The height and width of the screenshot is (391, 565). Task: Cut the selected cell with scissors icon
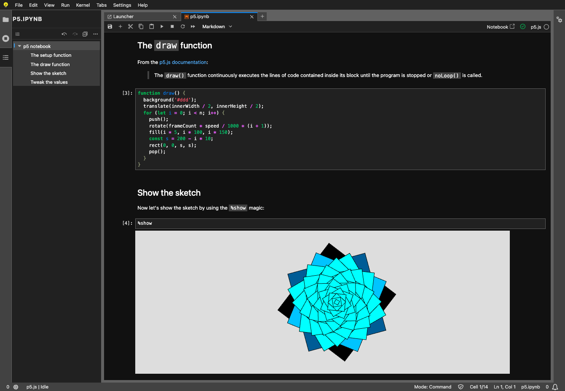tap(131, 27)
